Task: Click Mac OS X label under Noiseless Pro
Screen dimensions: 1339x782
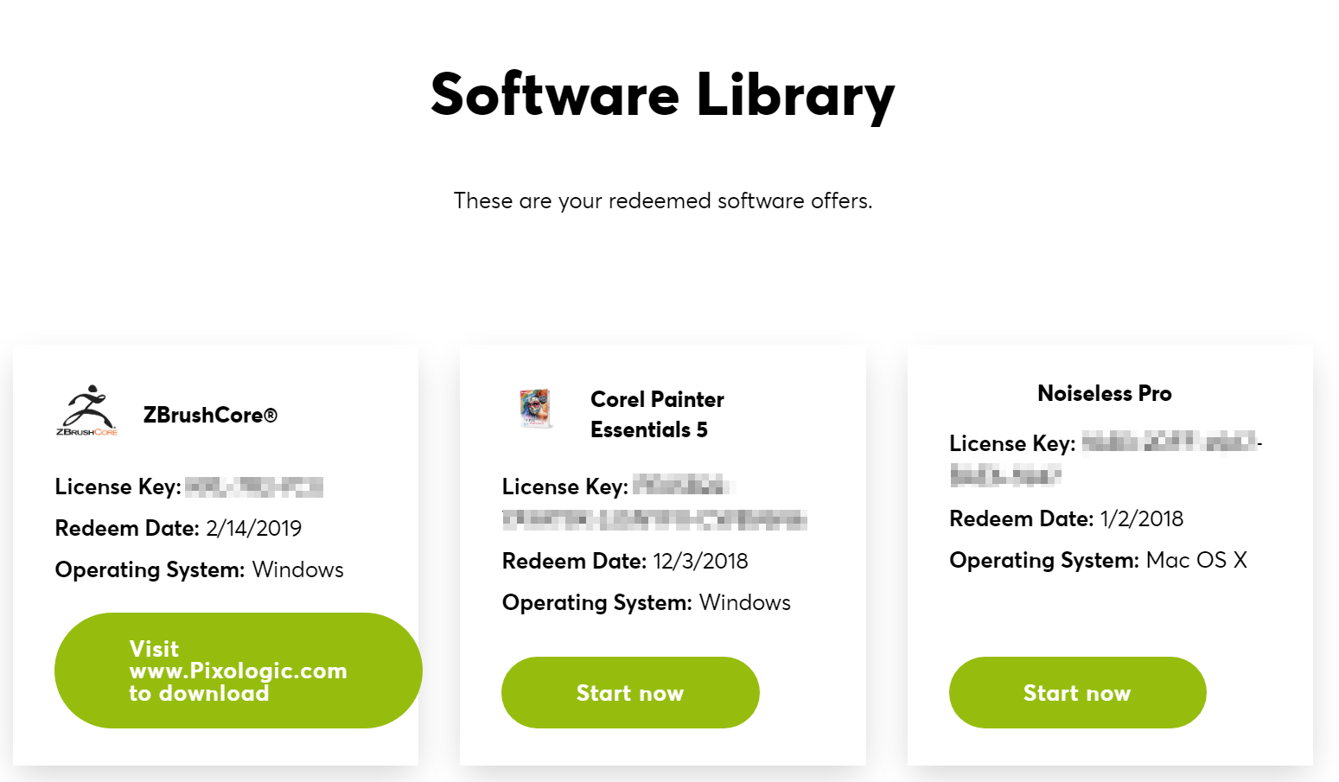Action: [x=1196, y=560]
